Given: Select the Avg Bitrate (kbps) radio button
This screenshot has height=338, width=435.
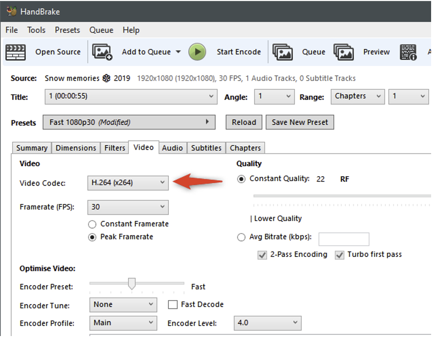Looking at the screenshot, I should [241, 237].
